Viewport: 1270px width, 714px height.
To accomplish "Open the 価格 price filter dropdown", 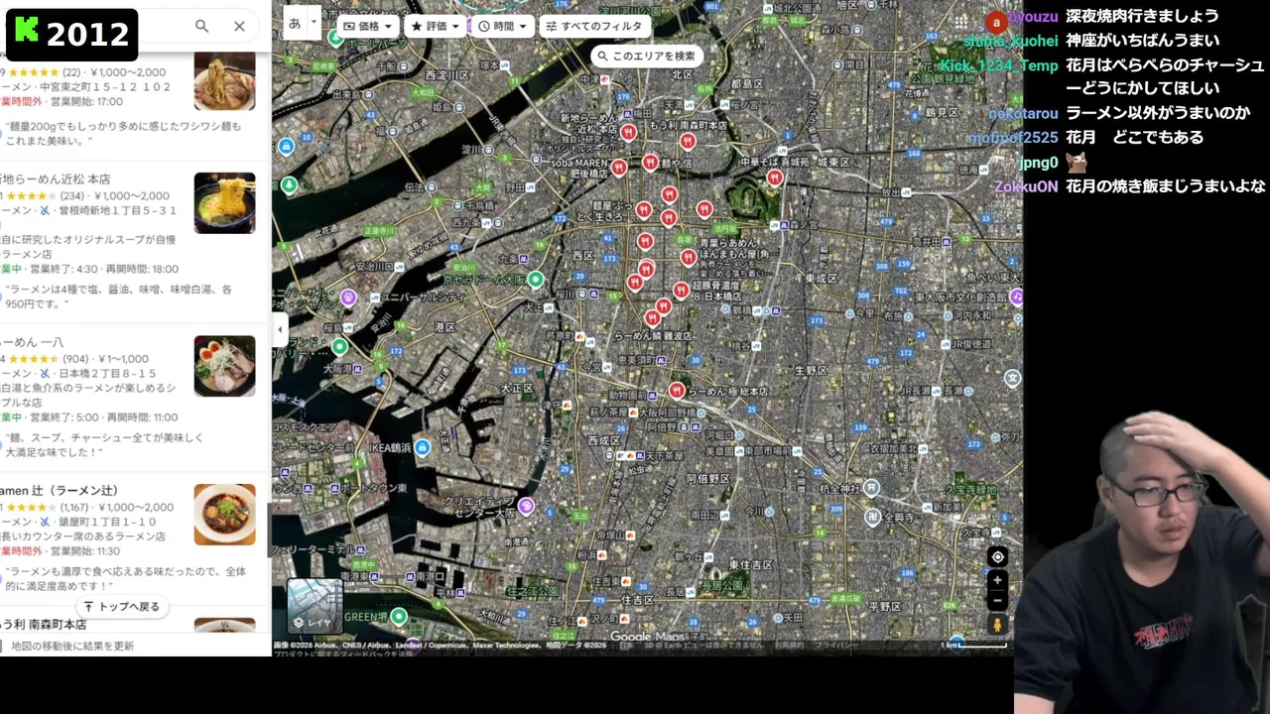I will point(369,26).
